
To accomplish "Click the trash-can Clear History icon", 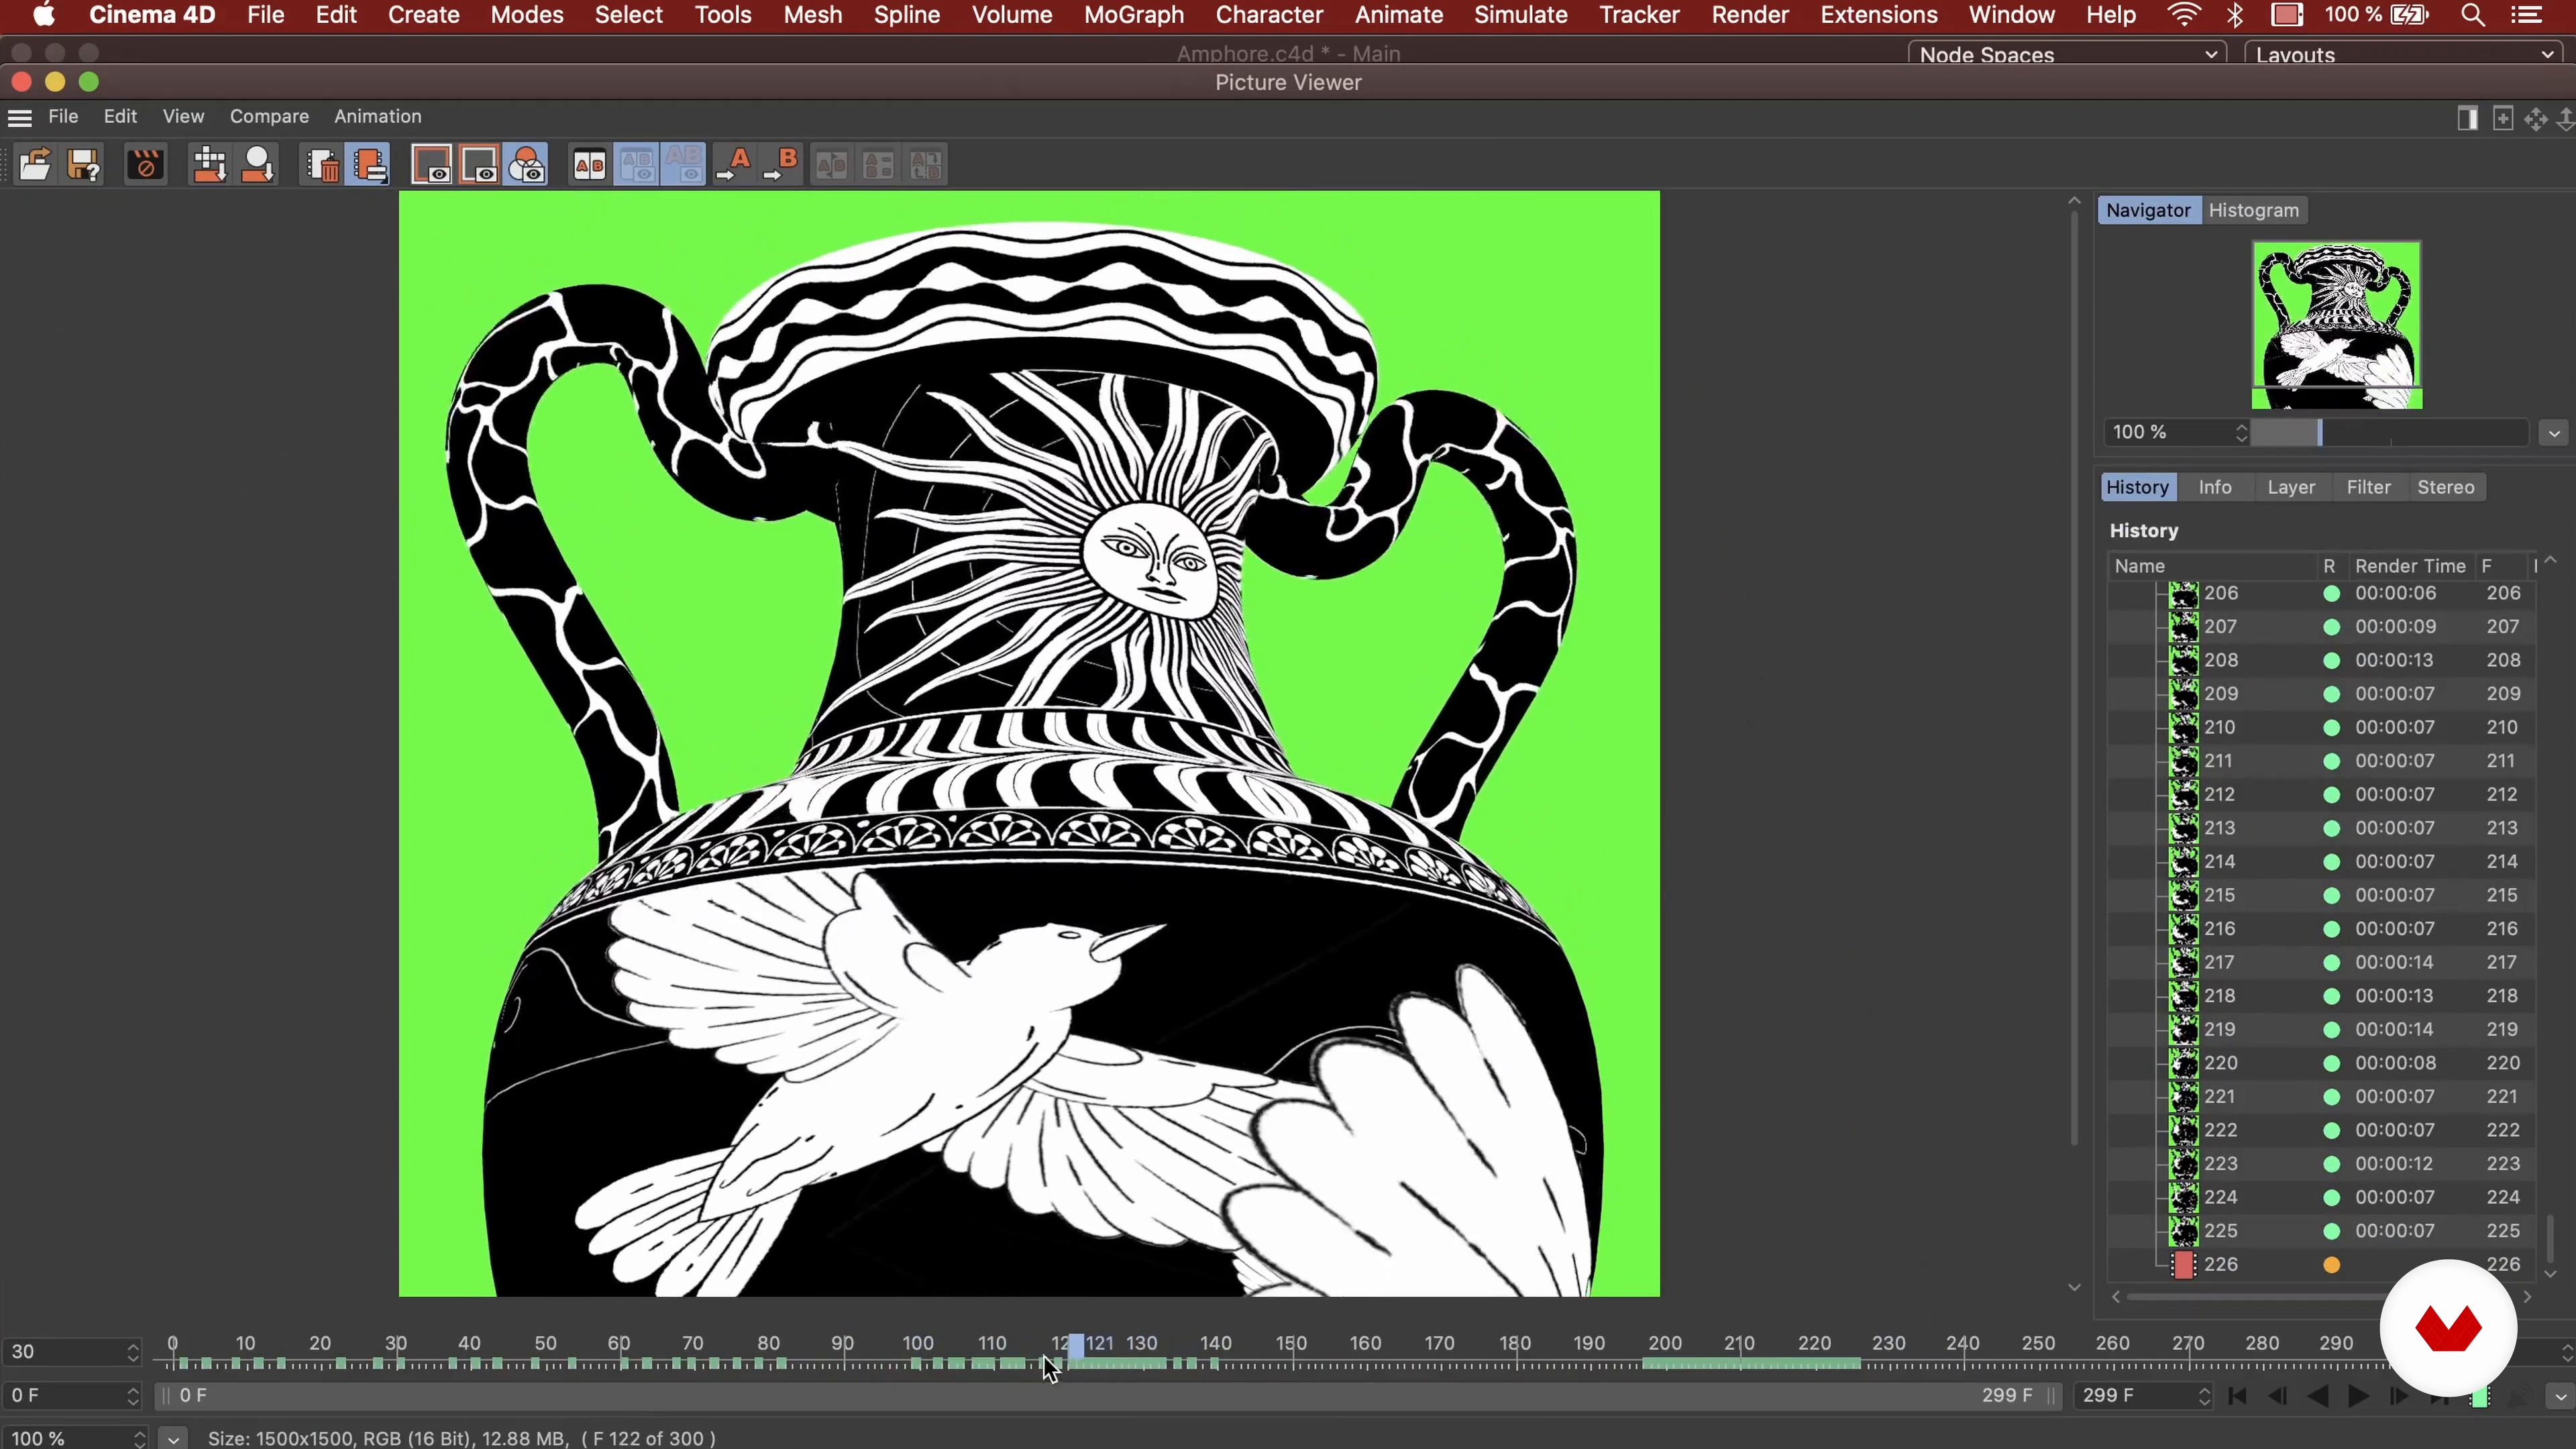I will 322,165.
